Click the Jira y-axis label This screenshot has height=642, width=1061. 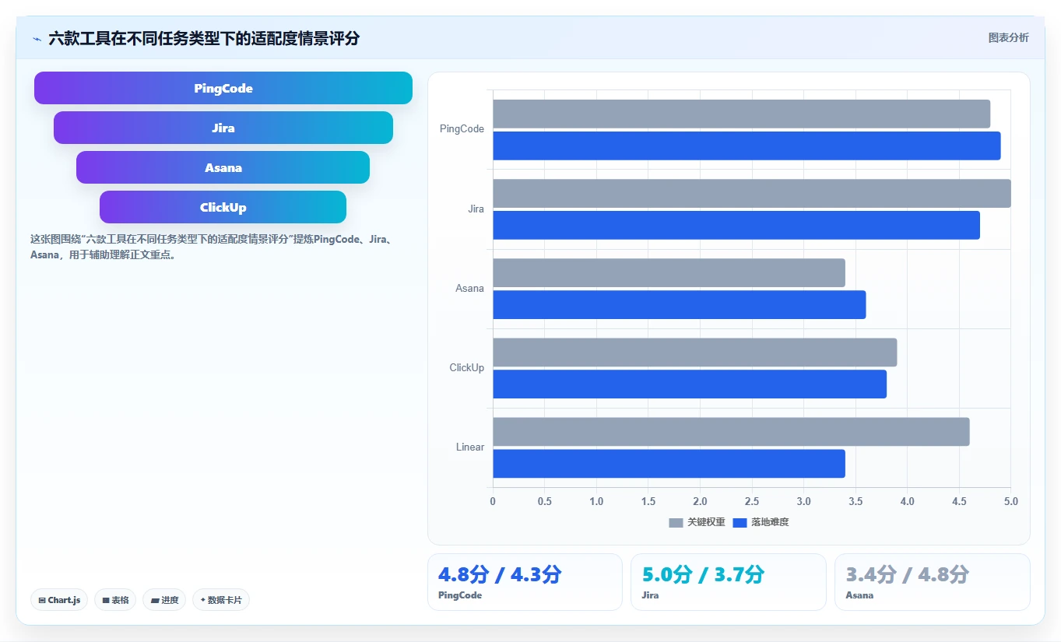(476, 209)
